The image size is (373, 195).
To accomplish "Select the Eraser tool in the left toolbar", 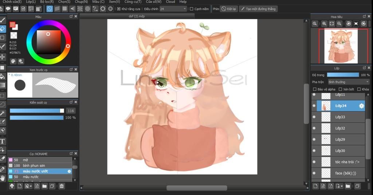I will click(x=3, y=29).
